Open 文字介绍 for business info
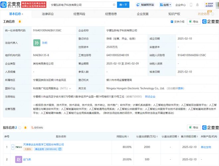This screenshot has height=166, width=219. click(x=178, y=22)
